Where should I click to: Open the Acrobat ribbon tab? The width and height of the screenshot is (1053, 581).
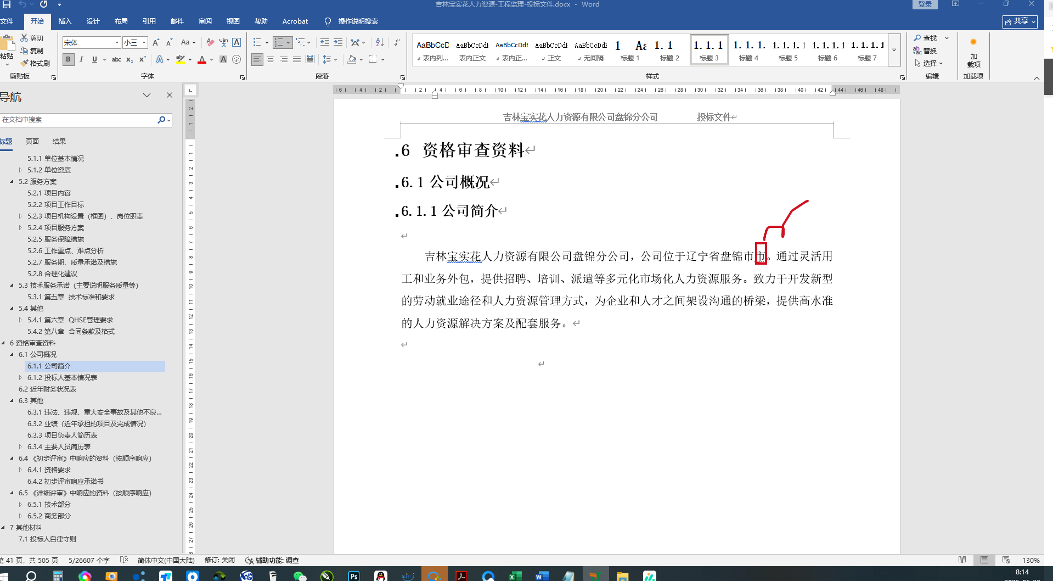pyautogui.click(x=295, y=21)
